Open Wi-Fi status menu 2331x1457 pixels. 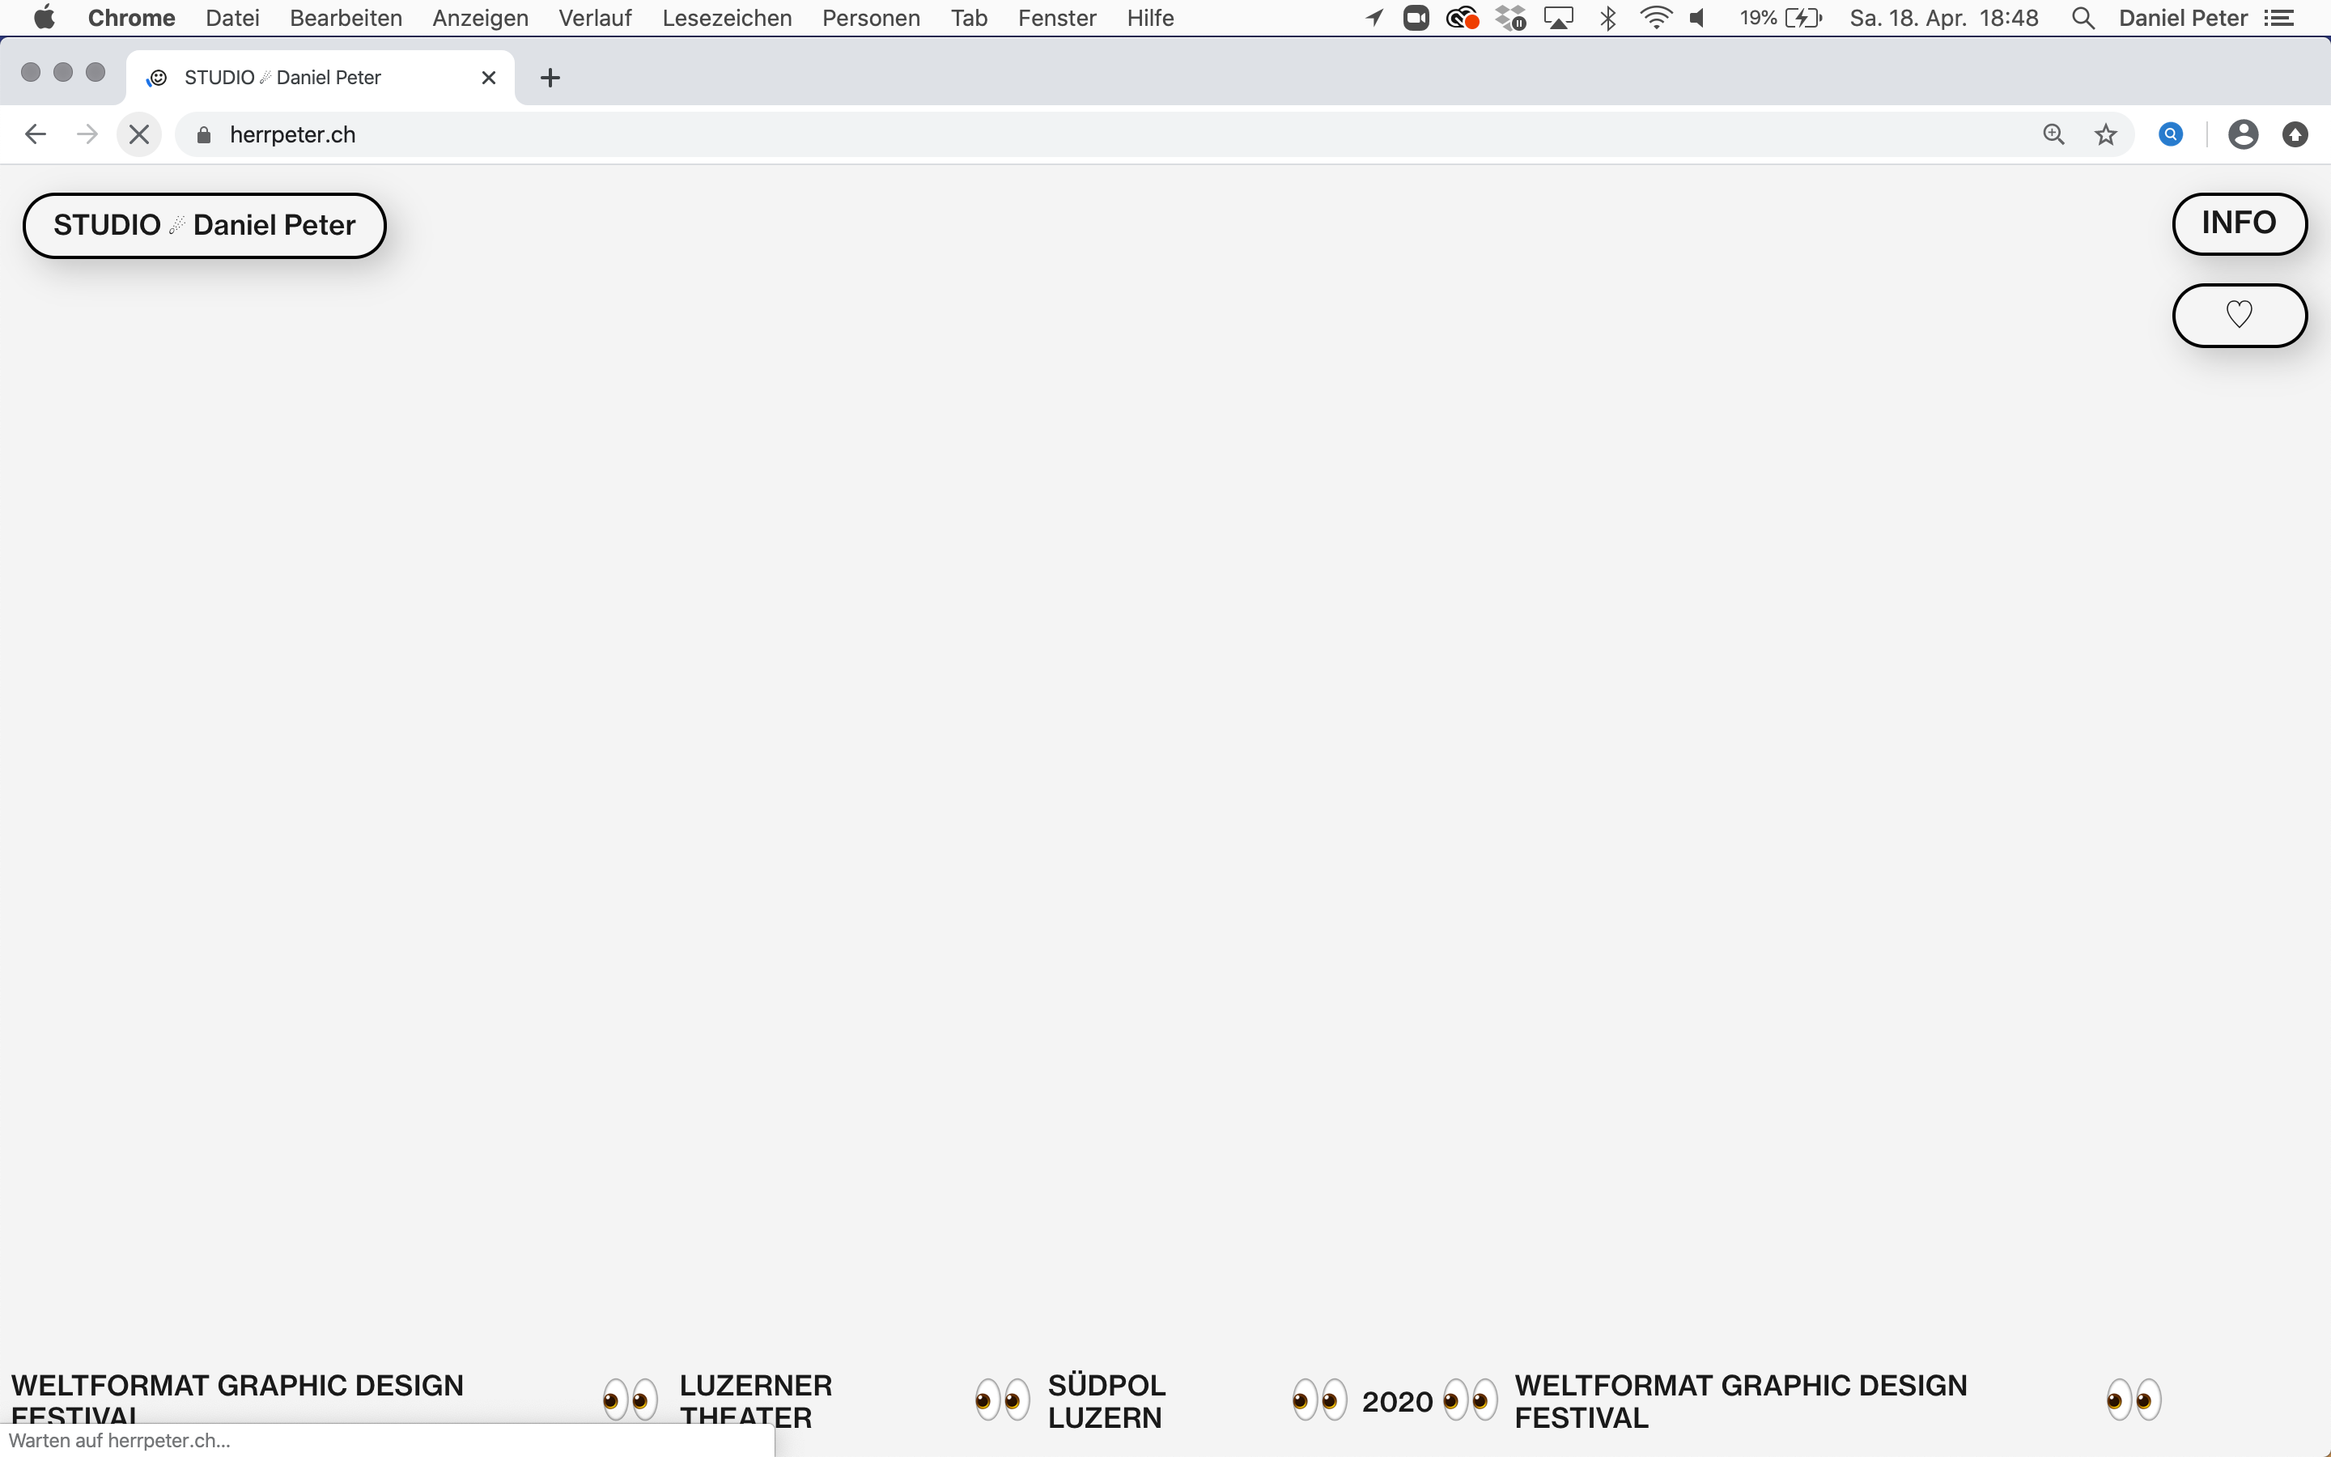click(x=1655, y=19)
